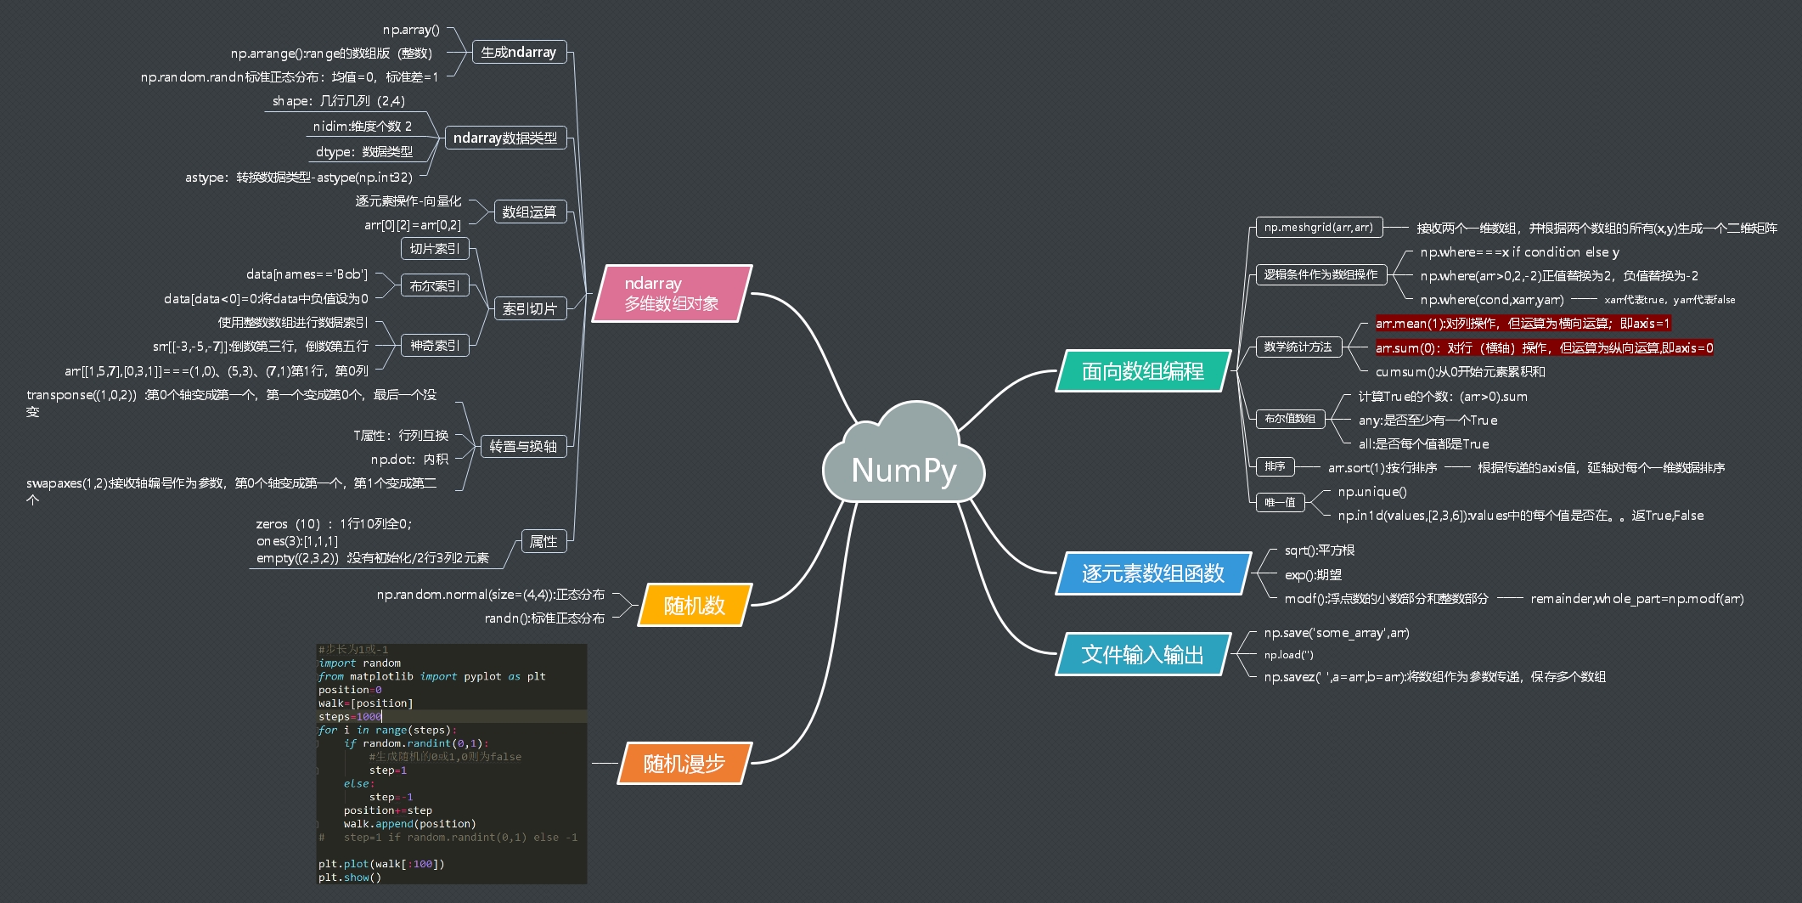
Task: Click the zeros/ones/empty attribute notes
Action: pos(373,541)
